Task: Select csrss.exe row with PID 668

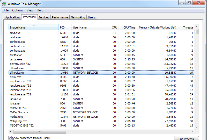Action: coord(101,59)
